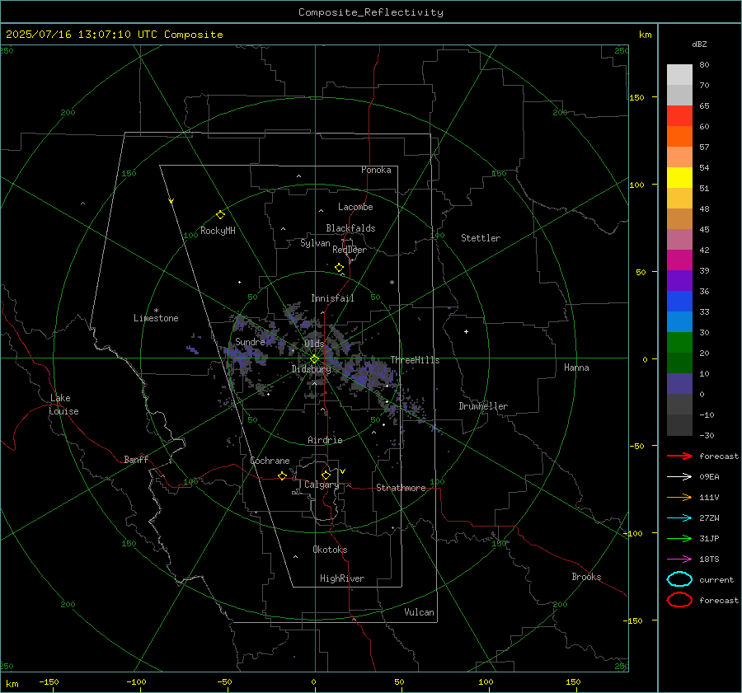Click the RockyMH label
This screenshot has width=742, height=693.
point(218,231)
